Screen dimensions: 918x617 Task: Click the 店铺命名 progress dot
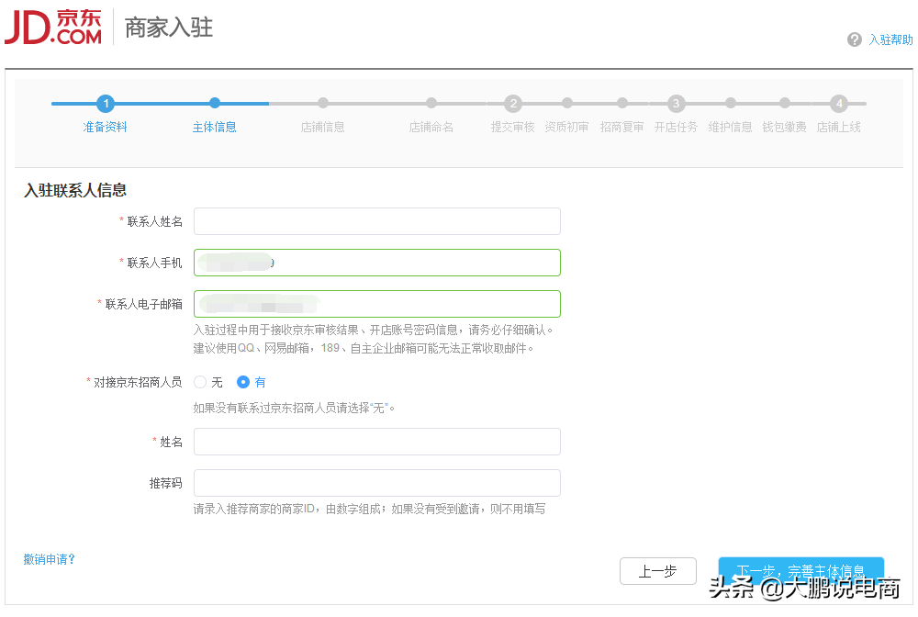(431, 103)
